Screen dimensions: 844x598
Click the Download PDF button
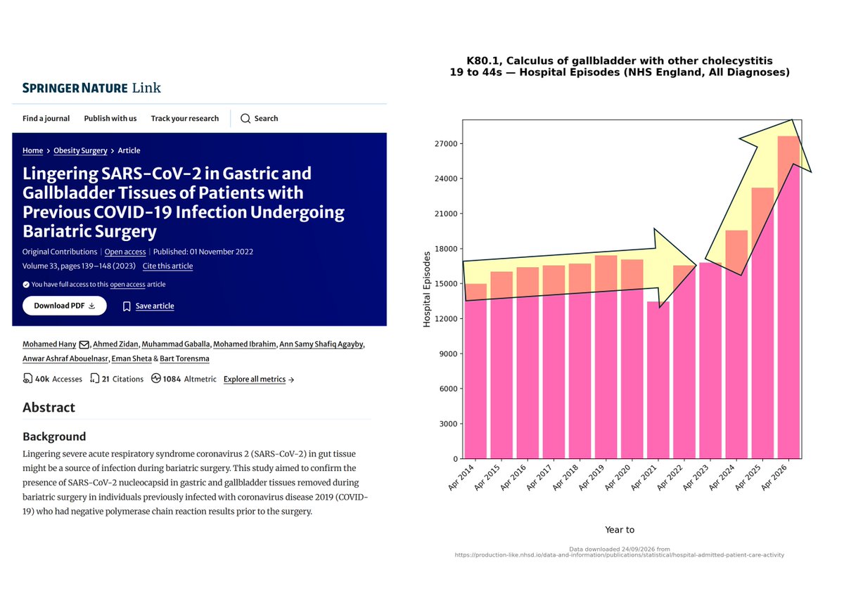click(x=65, y=306)
